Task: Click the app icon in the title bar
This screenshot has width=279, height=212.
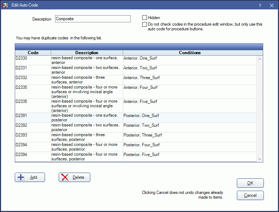Action: (x=5, y=5)
